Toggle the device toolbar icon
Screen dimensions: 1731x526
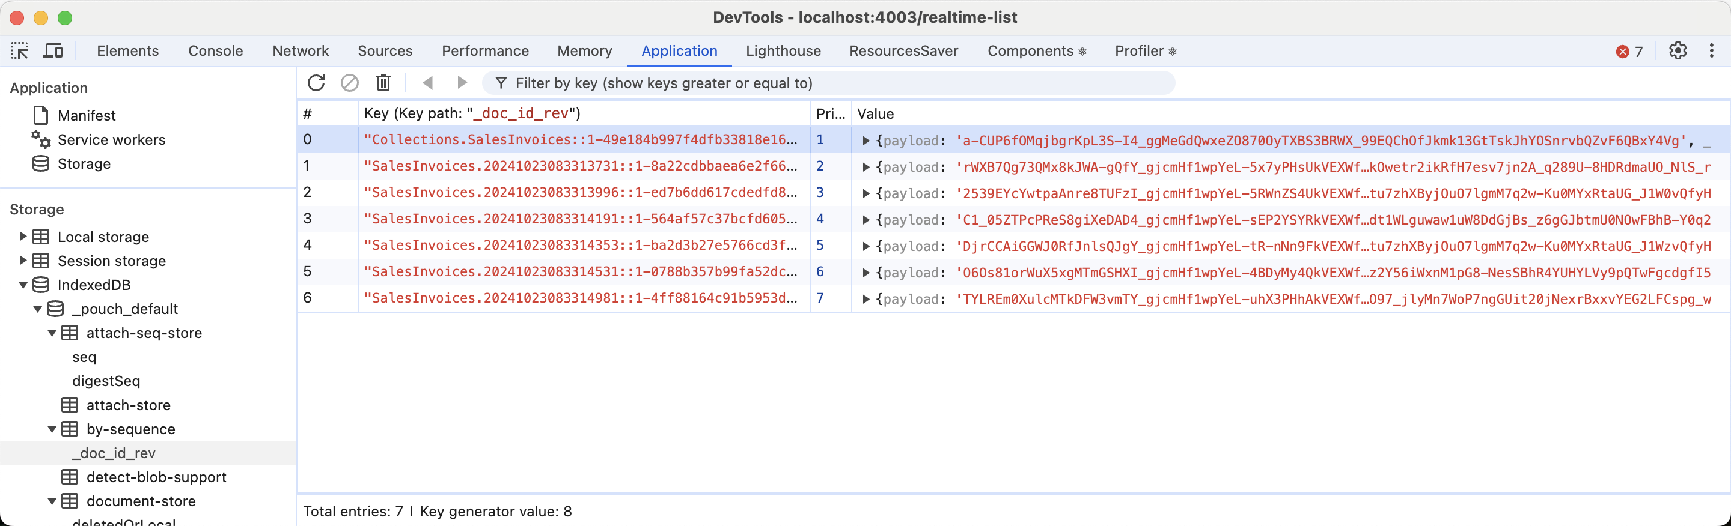click(53, 51)
